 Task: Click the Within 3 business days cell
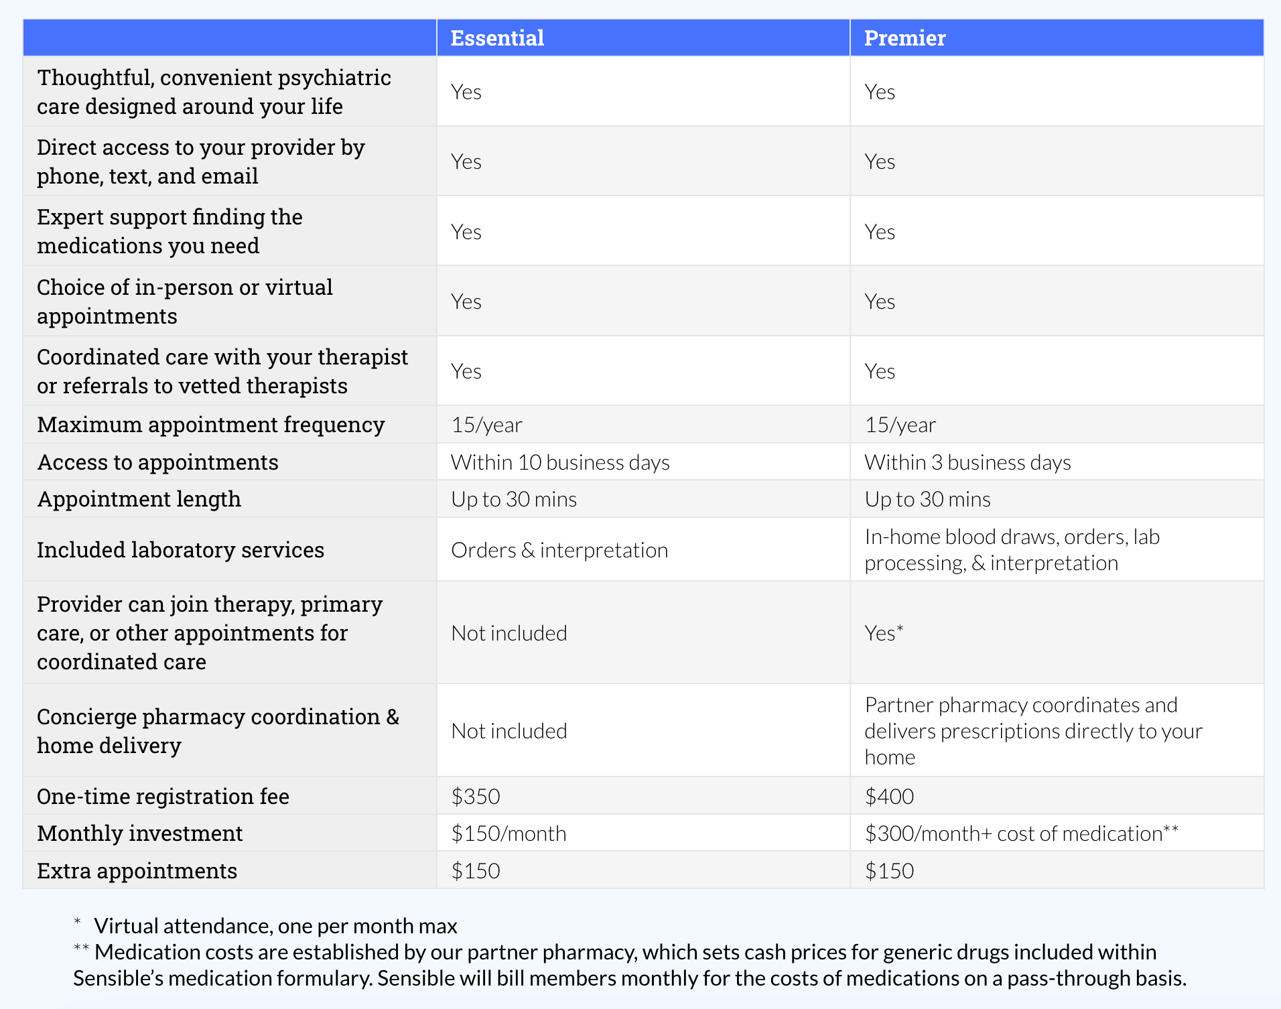[967, 462]
